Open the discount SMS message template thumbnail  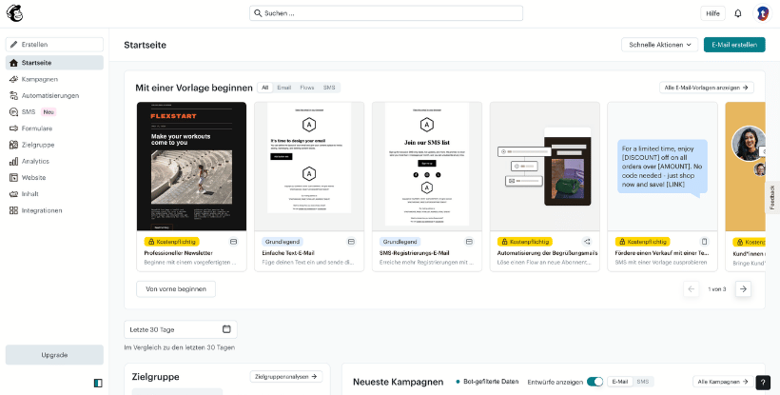coord(662,167)
